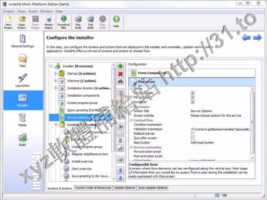The height and width of the screenshot is (200, 267).
Task: Expand the Startup (2 actions) node
Action: [x=56, y=73]
